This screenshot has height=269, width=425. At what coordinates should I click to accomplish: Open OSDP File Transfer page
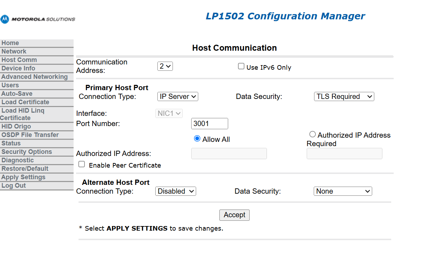(30, 135)
